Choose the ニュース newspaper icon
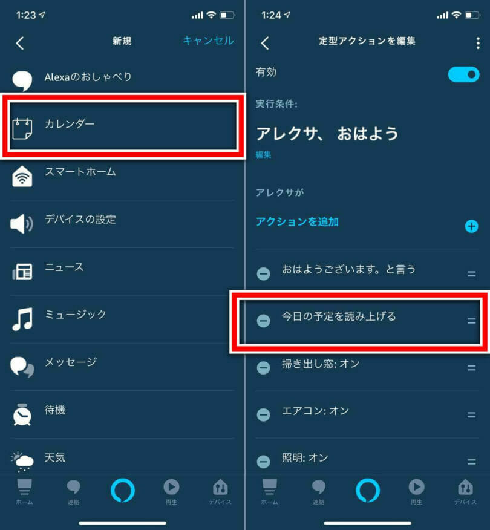Viewport: 490px width, 530px height. (x=22, y=272)
